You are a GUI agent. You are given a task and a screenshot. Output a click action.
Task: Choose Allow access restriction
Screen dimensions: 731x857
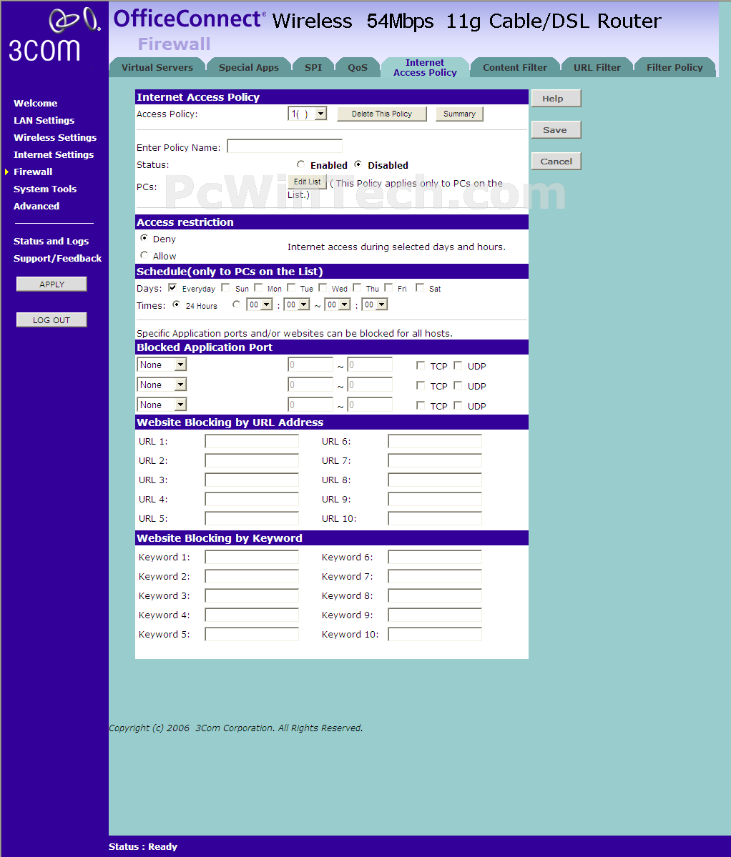[x=144, y=255]
